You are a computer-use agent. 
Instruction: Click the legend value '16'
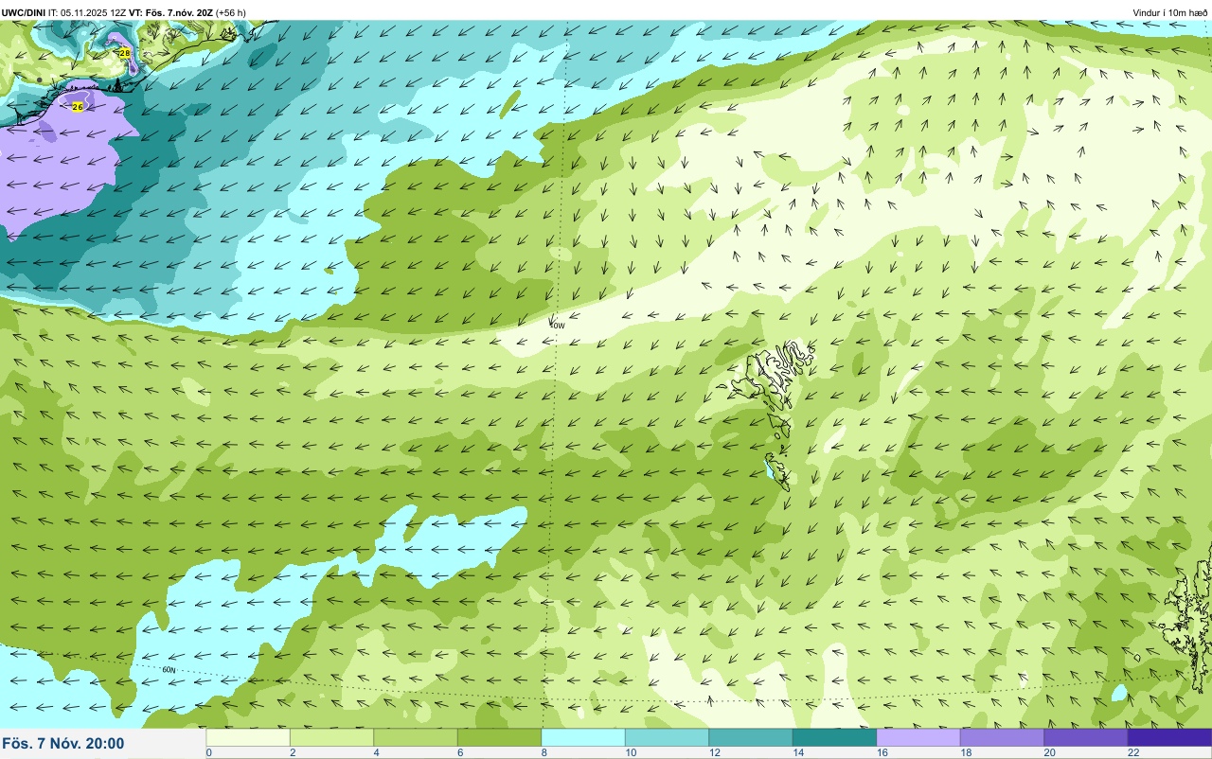point(881,752)
